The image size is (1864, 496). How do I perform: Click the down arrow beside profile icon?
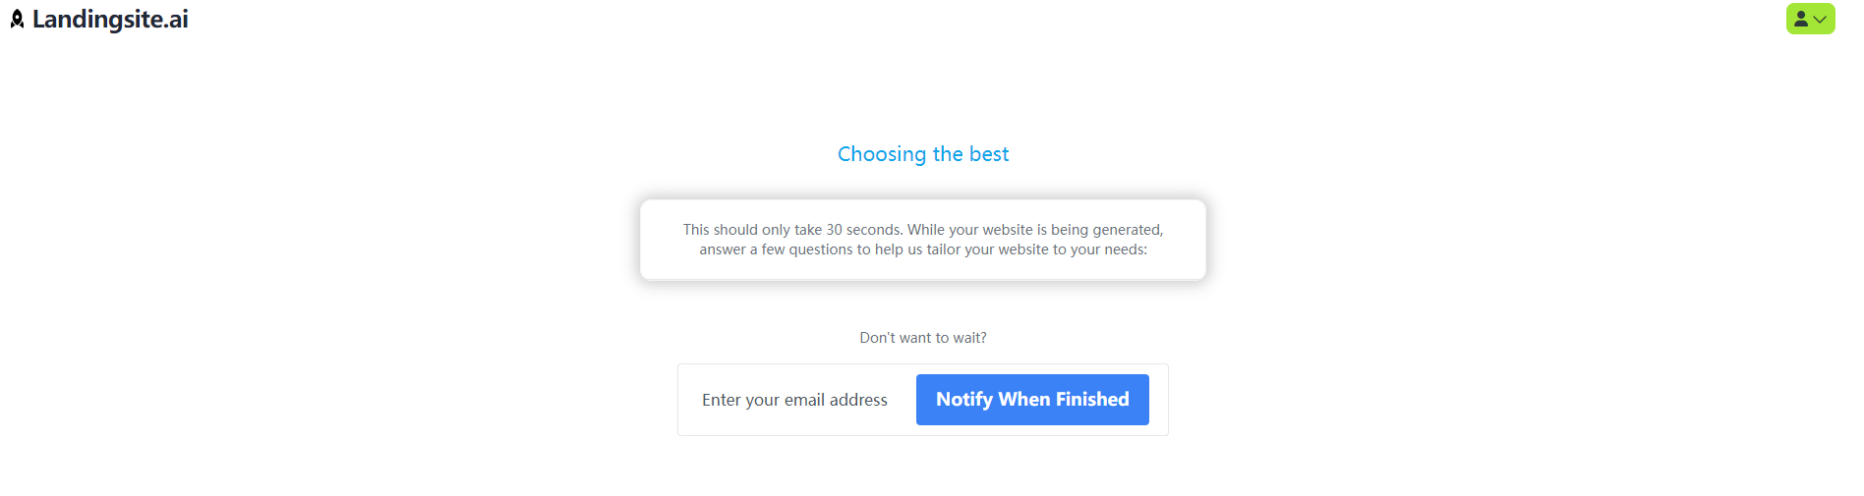[1821, 20]
